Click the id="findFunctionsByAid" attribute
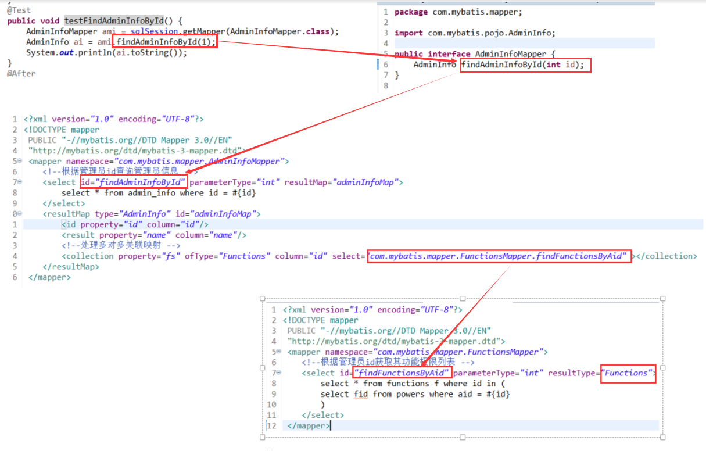This screenshot has width=706, height=451. coord(395,373)
